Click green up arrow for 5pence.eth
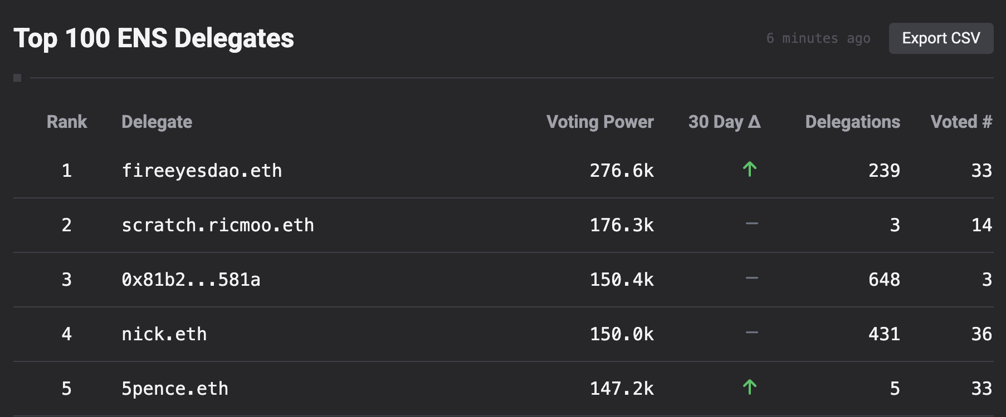Image resolution: width=1006 pixels, height=417 pixels. [750, 387]
